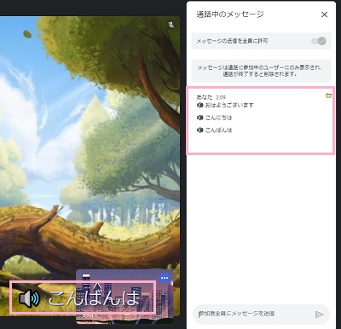The image size is (341, 329).
Task: Click the メッセージの送信を全員に許可 label
Action: pos(232,41)
